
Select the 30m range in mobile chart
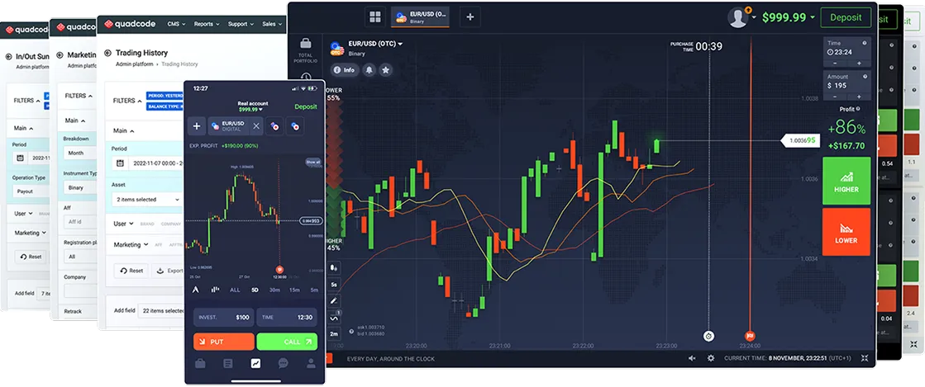coord(274,290)
